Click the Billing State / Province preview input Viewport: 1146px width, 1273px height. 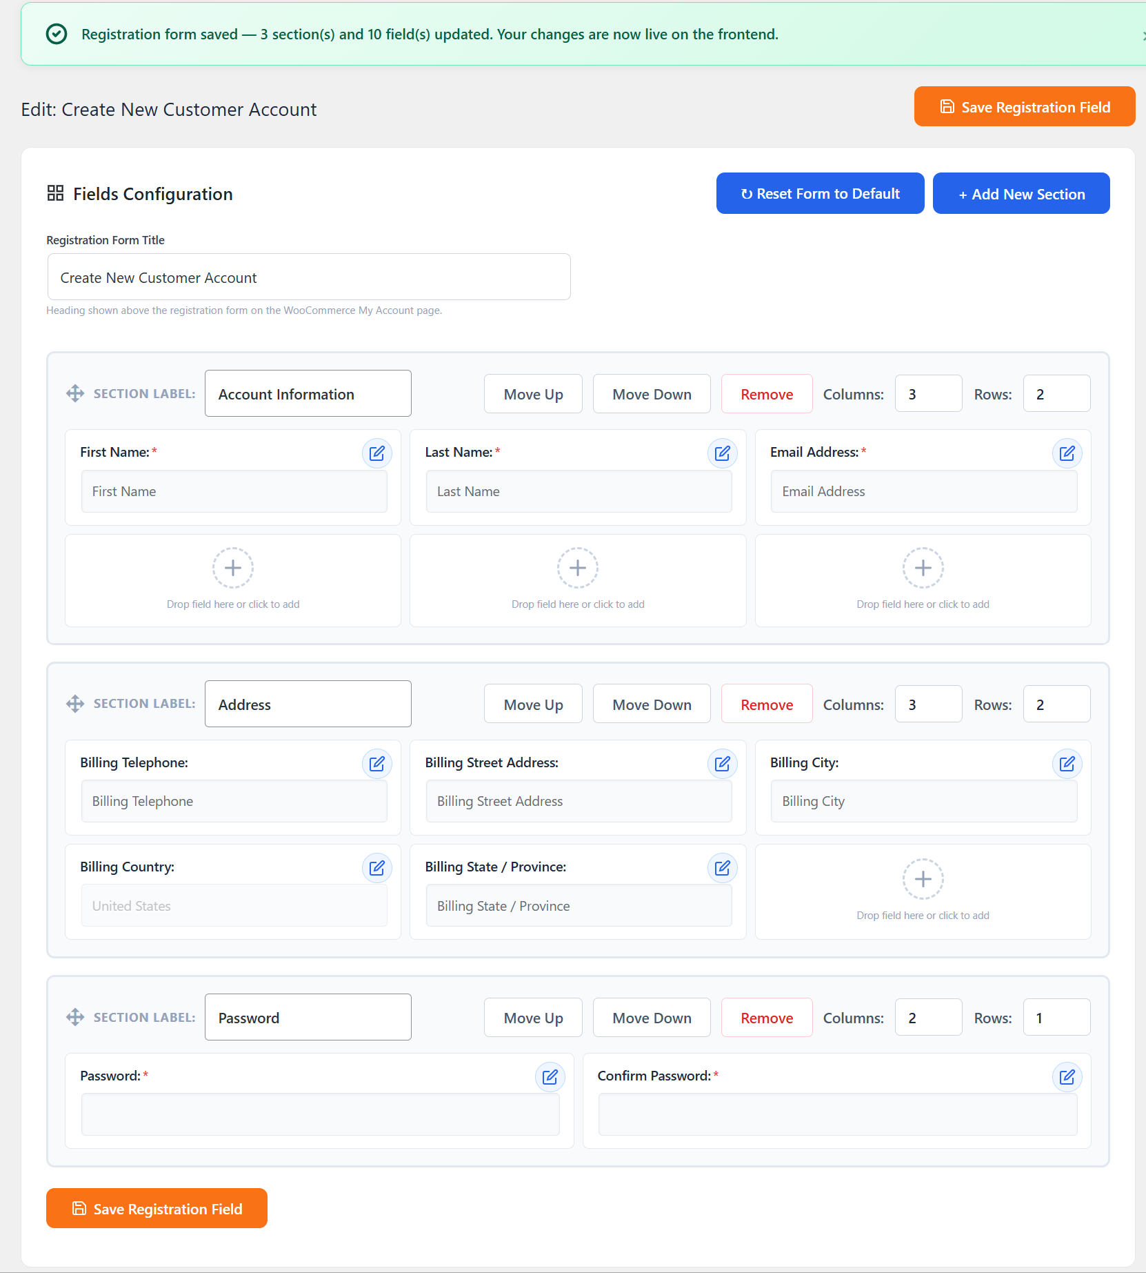pos(579,905)
